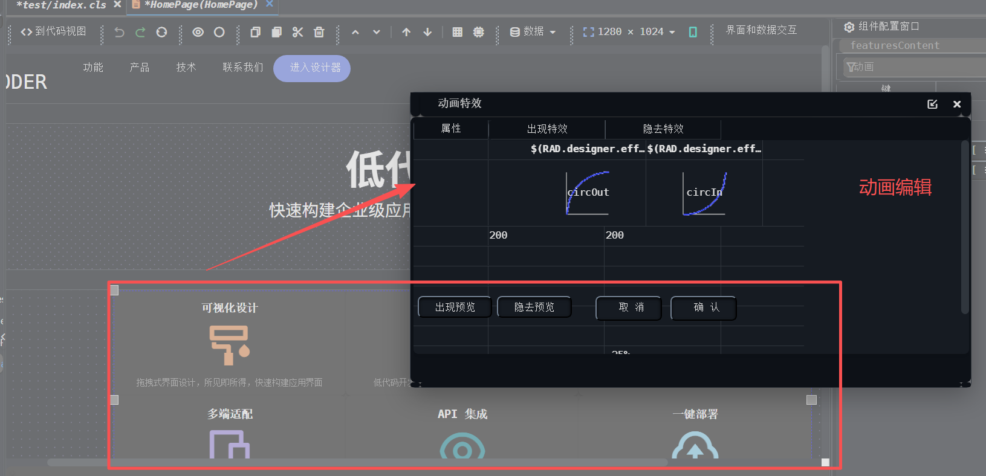Click the chevron down icon in toolbar

377,32
